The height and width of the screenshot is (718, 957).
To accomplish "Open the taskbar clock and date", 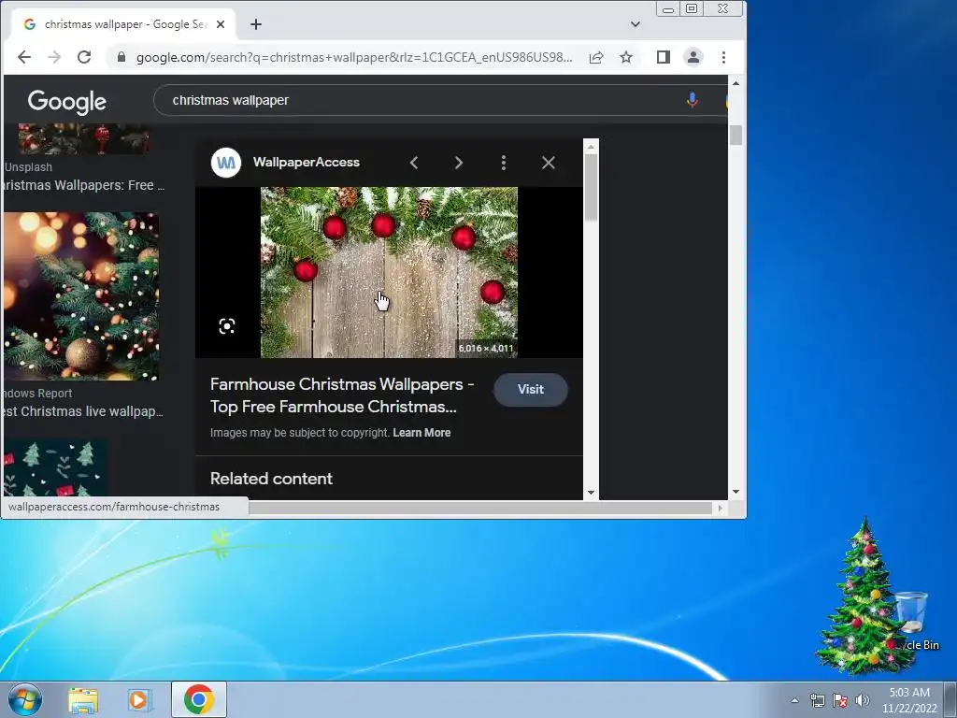I will pyautogui.click(x=909, y=700).
